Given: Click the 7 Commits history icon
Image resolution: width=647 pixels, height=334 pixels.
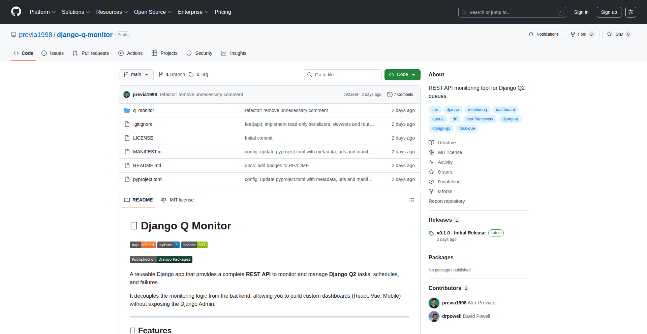Looking at the screenshot, I should click(390, 95).
